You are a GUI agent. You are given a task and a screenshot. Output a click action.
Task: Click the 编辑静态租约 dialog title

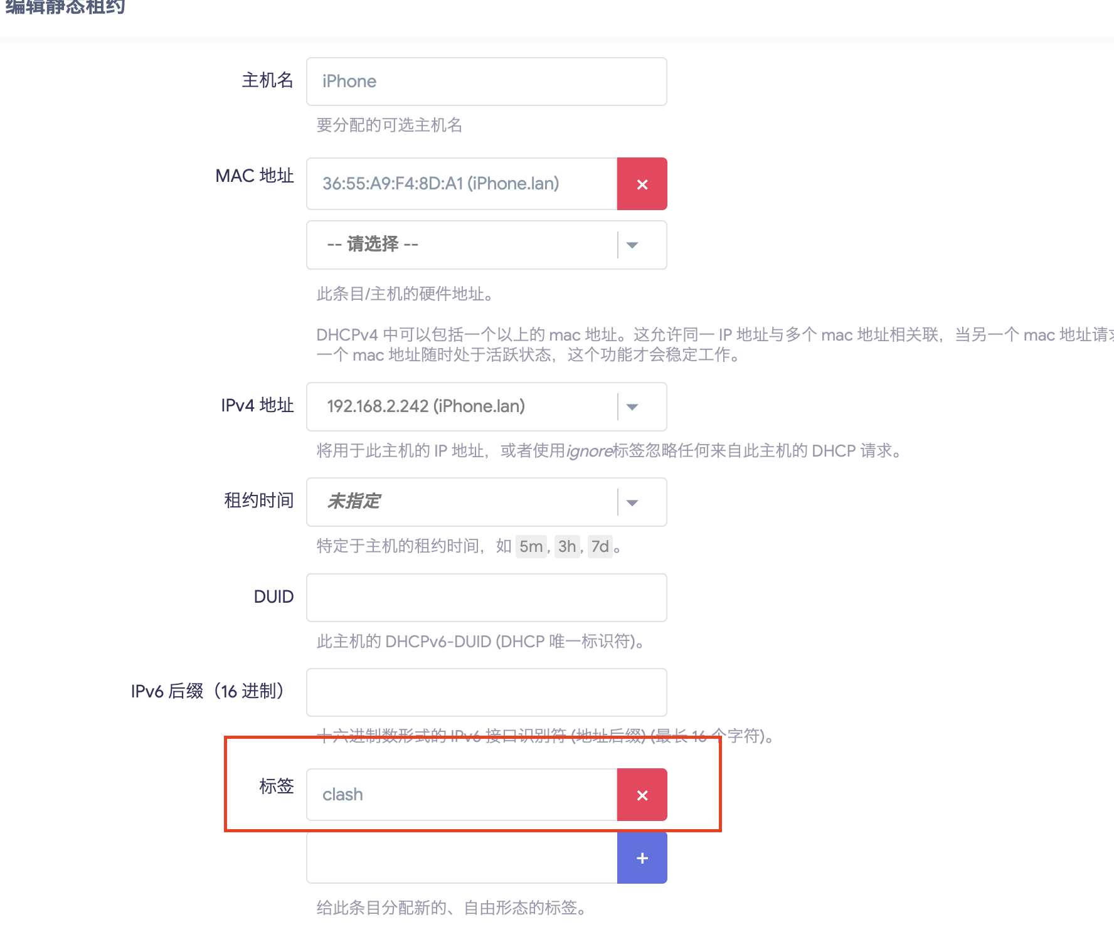click(x=65, y=8)
